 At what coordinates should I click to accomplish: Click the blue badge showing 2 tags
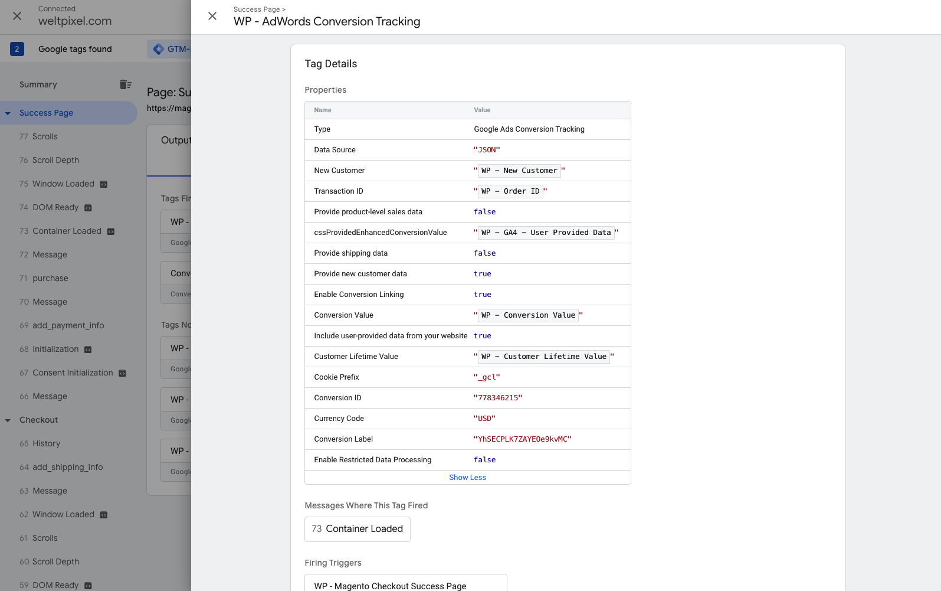click(x=17, y=49)
